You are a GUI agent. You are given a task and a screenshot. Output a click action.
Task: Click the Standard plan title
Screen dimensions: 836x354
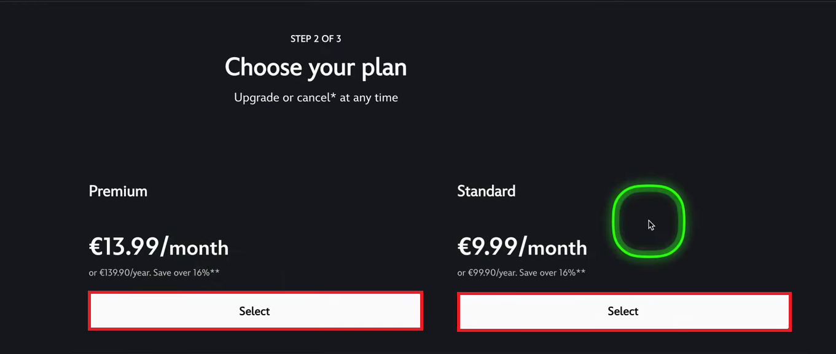click(x=486, y=191)
